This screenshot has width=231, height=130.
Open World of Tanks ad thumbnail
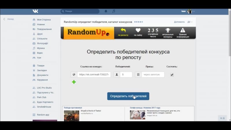click(x=71, y=116)
